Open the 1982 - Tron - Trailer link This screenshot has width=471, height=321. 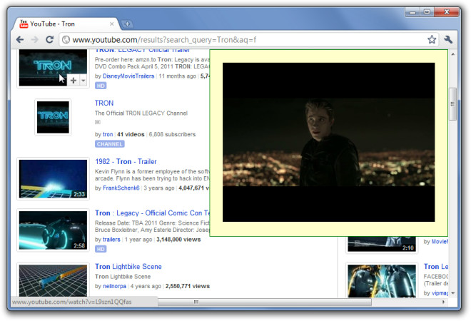(x=126, y=161)
